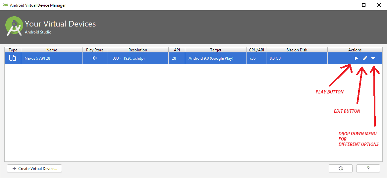Click the API level 28 cell

point(177,58)
